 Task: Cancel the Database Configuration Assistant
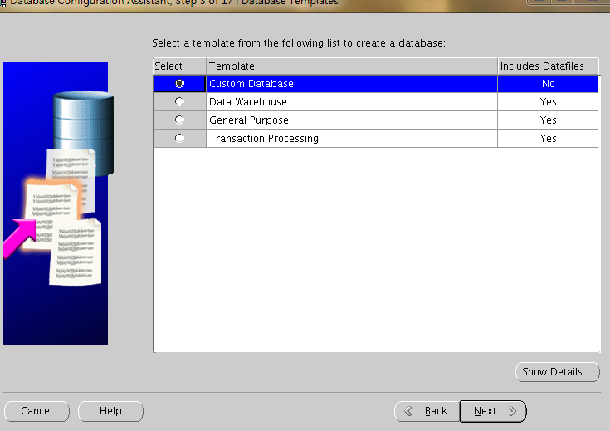pyautogui.click(x=37, y=411)
